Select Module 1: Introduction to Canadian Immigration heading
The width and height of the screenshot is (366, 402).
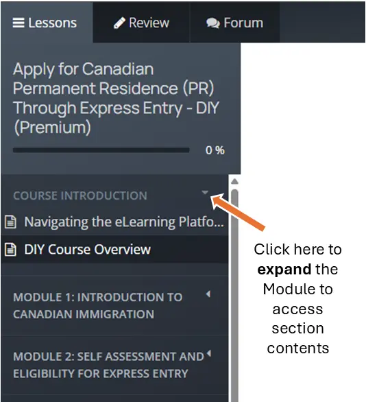click(98, 305)
